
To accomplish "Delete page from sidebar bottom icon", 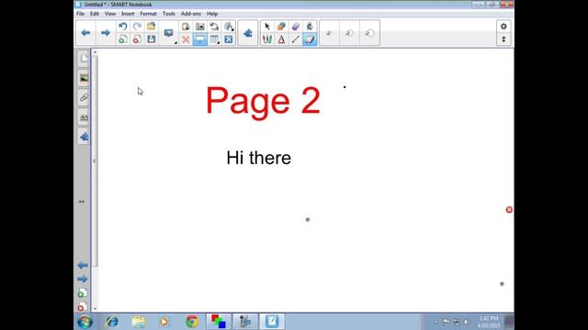I will [x=82, y=307].
